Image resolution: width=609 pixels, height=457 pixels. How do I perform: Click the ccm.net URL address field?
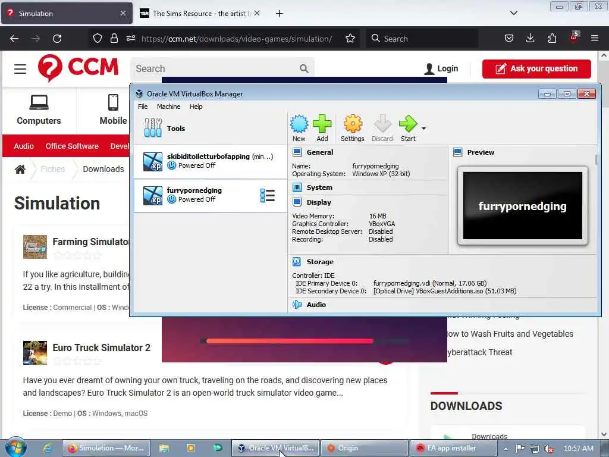(237, 39)
